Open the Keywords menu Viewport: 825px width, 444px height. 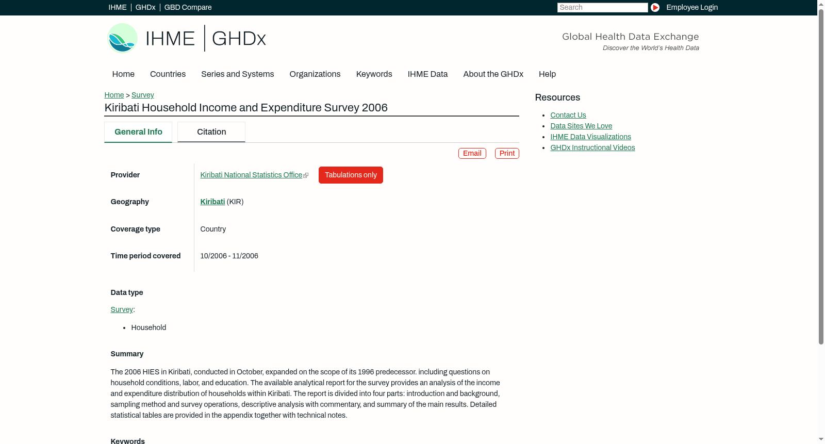(374, 74)
